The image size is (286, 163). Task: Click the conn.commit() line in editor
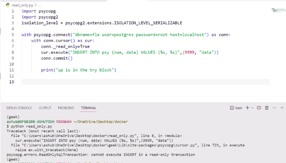57,58
